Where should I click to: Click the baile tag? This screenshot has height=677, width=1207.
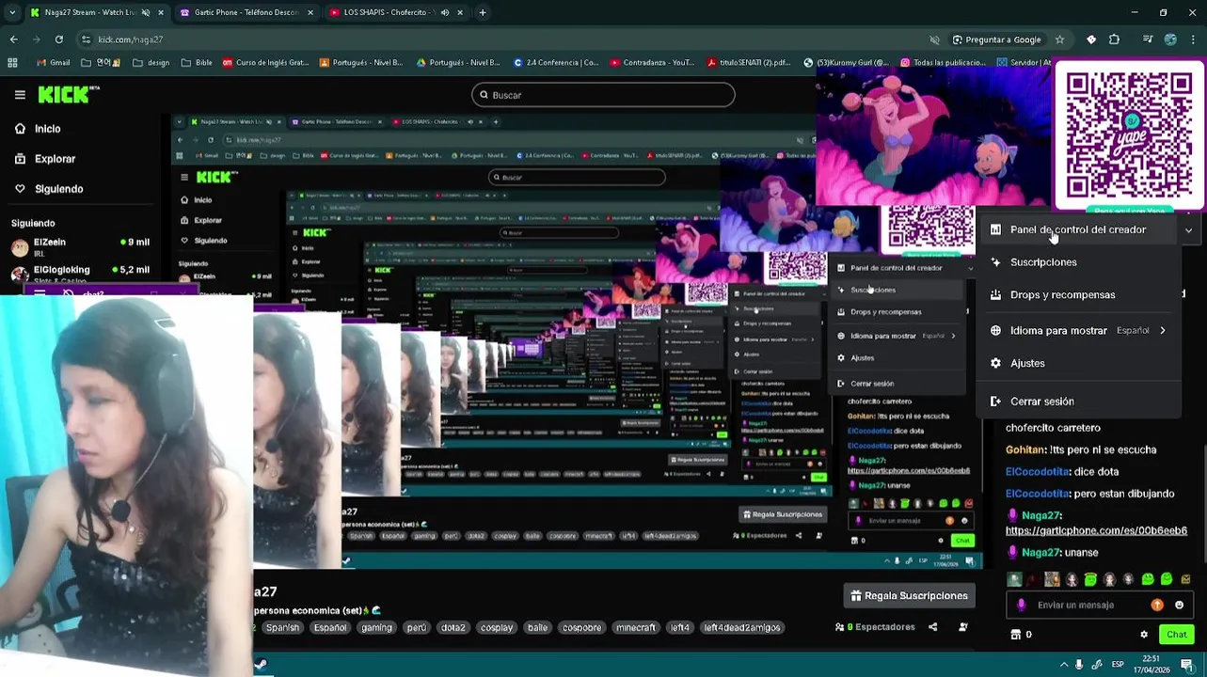(537, 627)
